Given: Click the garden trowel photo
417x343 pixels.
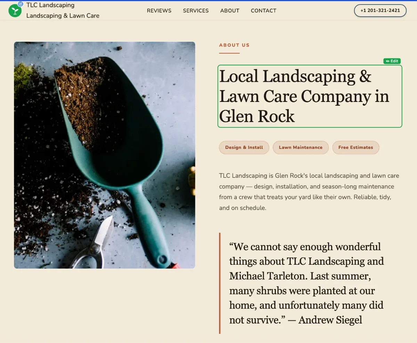Looking at the screenshot, I should tap(105, 155).
